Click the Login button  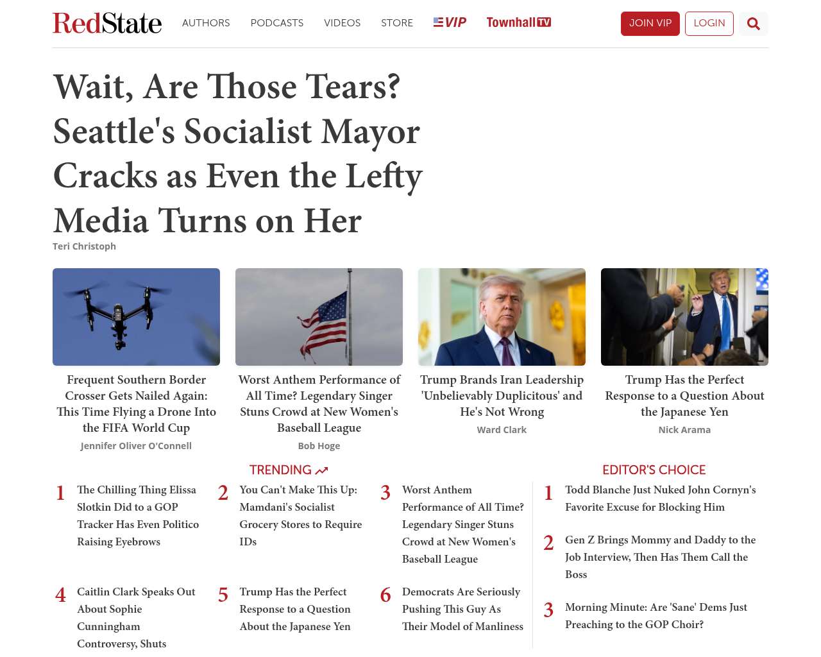[709, 24]
